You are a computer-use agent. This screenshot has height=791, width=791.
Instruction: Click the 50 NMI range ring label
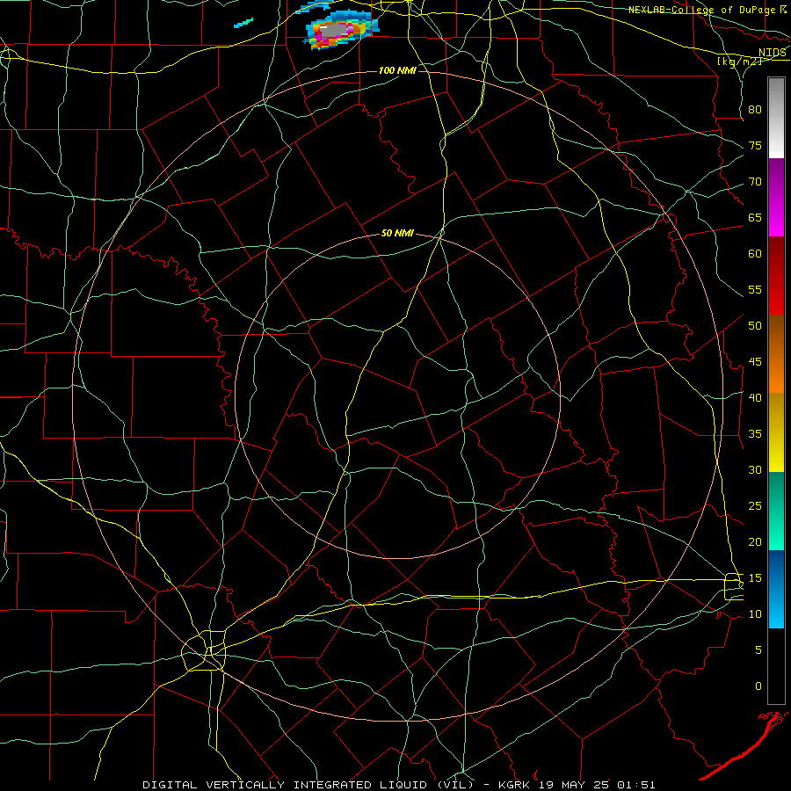[397, 233]
